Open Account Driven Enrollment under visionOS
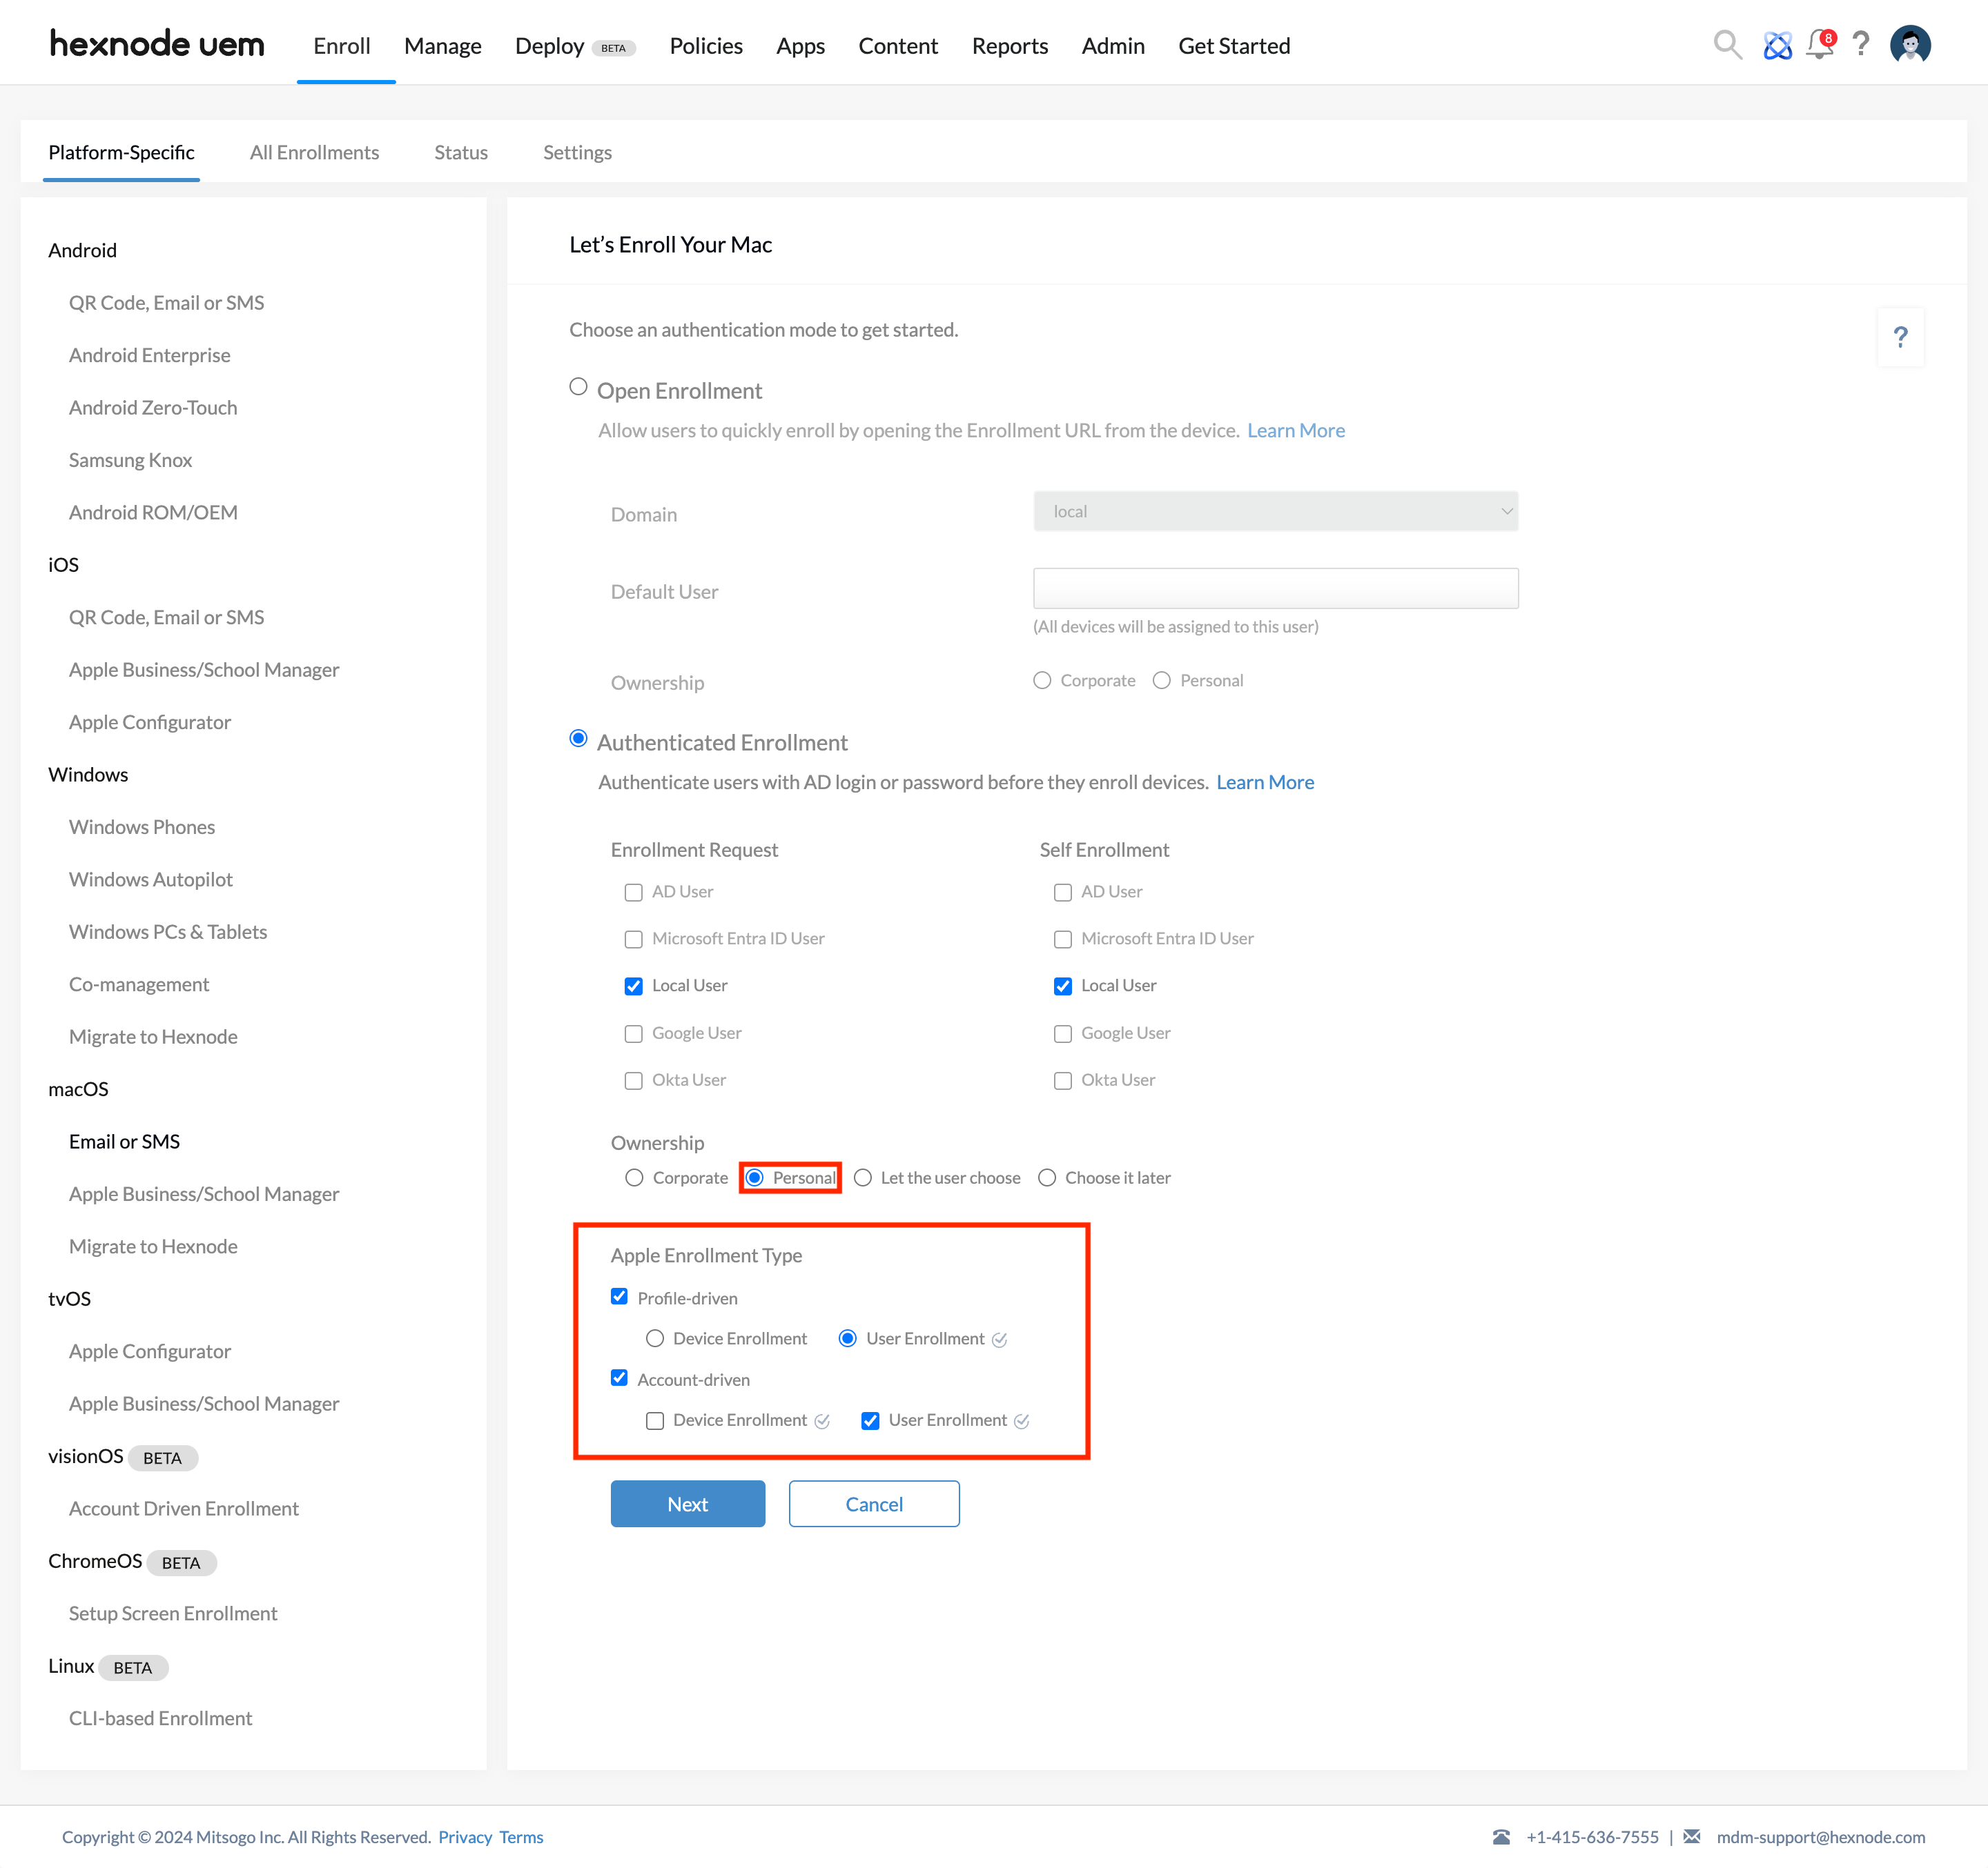Image resolution: width=1988 pixels, height=1868 pixels. (184, 1509)
